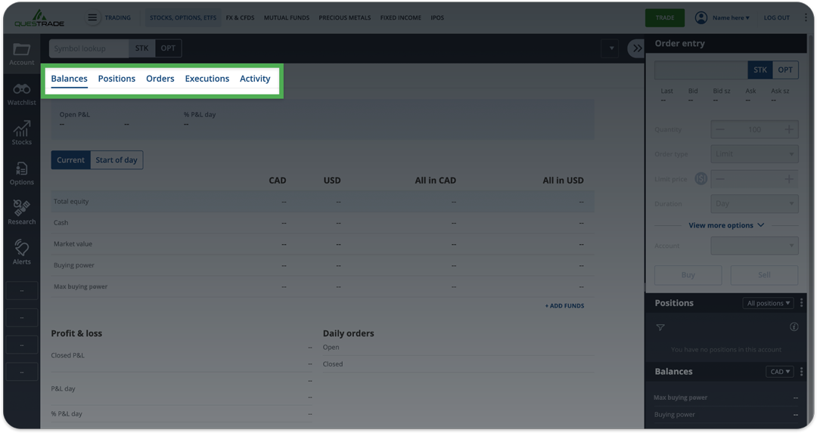Viewport: 817px width, 433px height.
Task: Click the Order entry symbol input field
Action: [701, 70]
